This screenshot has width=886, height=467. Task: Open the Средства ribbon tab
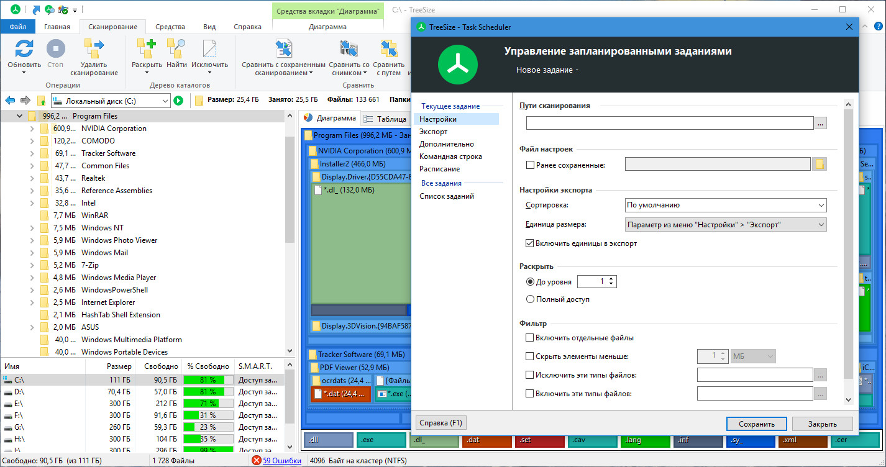(x=170, y=27)
